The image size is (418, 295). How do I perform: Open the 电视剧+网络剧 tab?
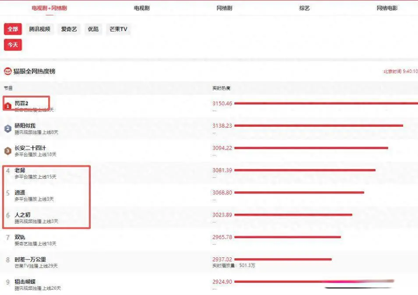pyautogui.click(x=50, y=8)
